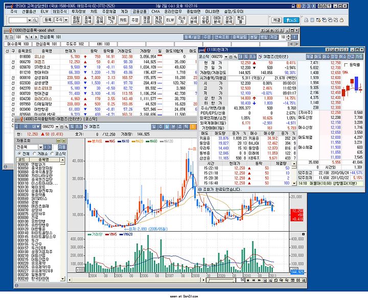The image size is (368, 300).
Task: Click the 주문 toolbar button
Action: click(135, 20)
